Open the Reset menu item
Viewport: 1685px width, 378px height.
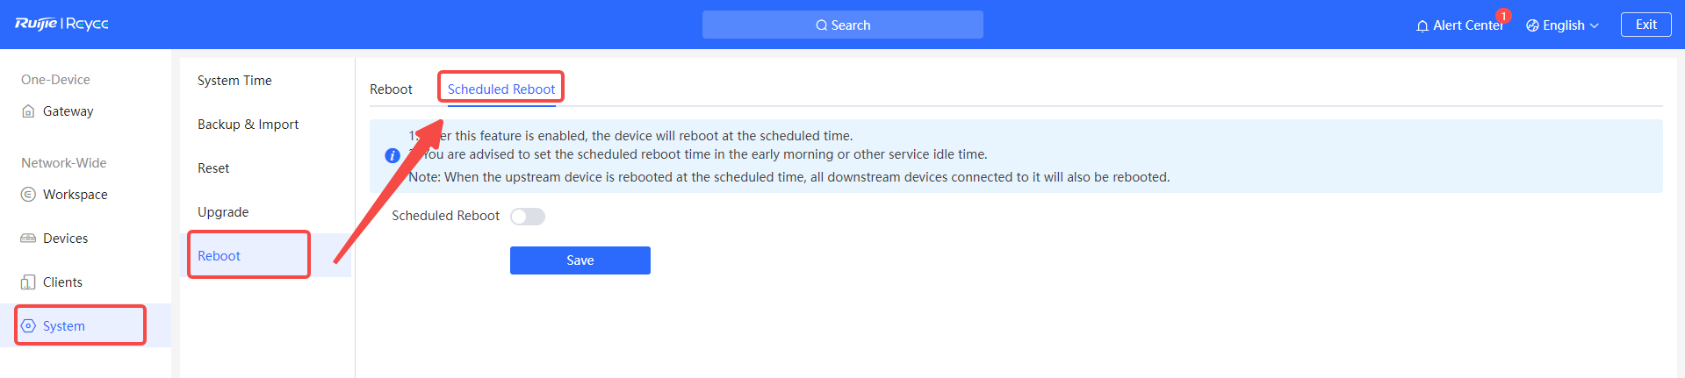pos(213,168)
